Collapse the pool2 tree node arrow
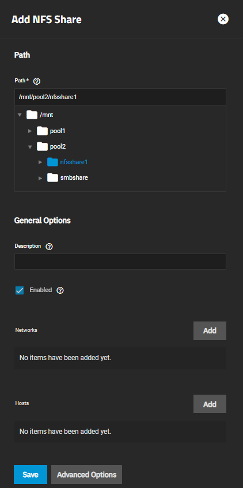This screenshot has width=243, height=488. [30, 146]
